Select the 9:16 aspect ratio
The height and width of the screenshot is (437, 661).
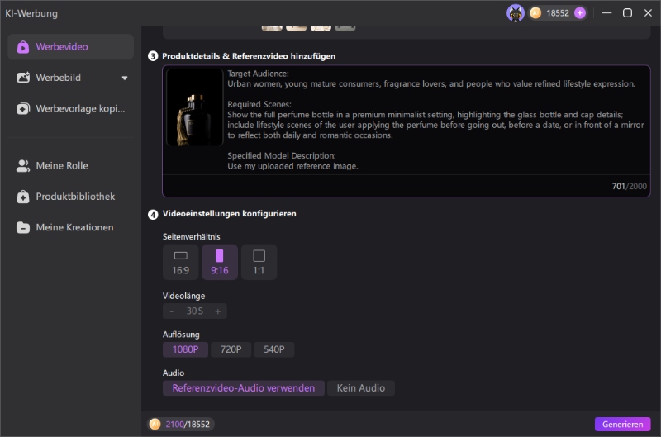tap(220, 262)
